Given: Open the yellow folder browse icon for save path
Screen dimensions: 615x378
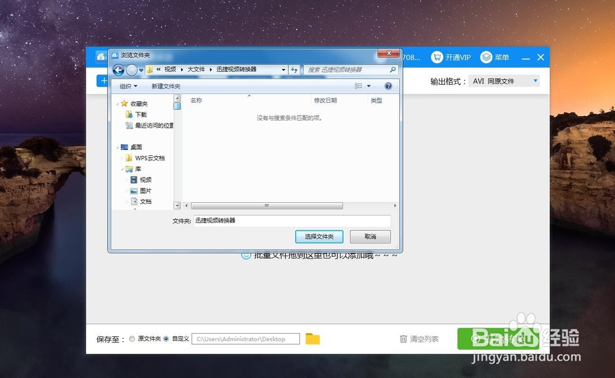Looking at the screenshot, I should [x=312, y=338].
